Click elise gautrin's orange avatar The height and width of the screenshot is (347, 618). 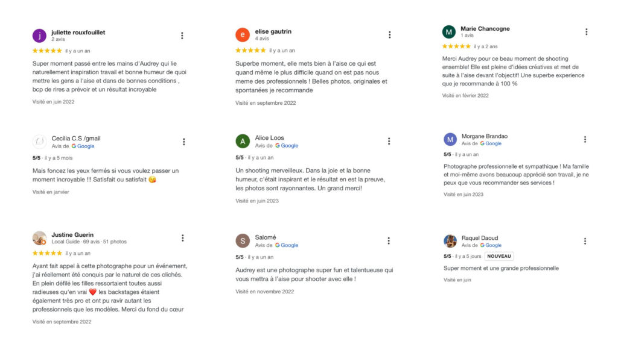[243, 35]
